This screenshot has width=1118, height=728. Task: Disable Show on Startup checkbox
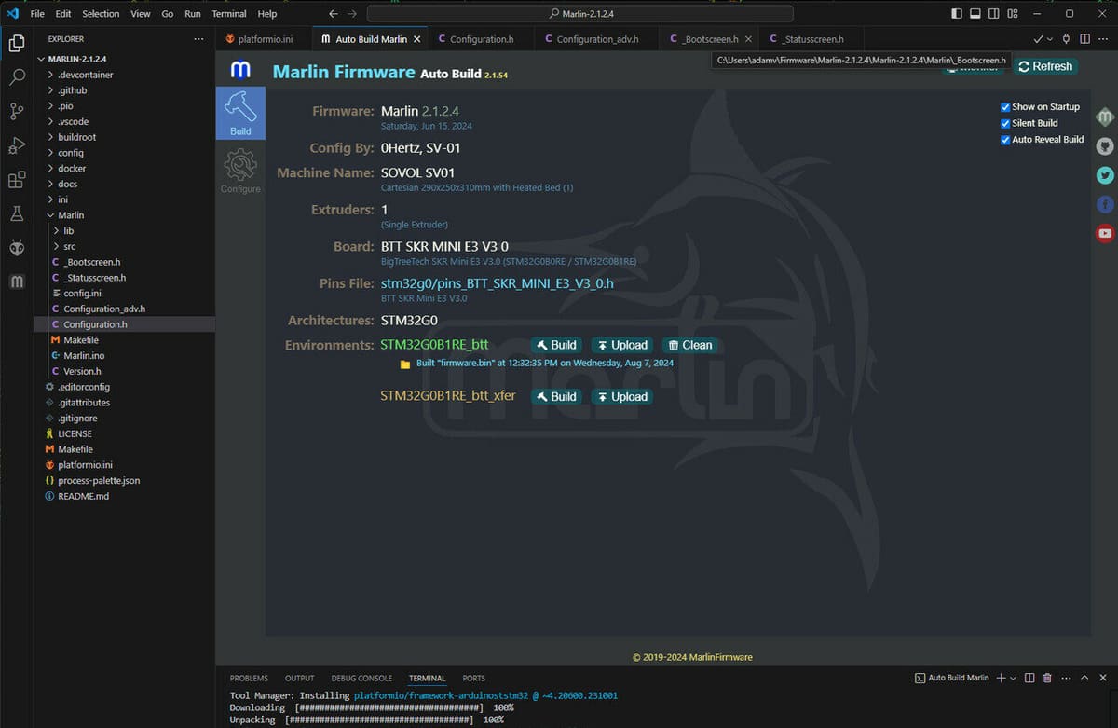[1005, 107]
